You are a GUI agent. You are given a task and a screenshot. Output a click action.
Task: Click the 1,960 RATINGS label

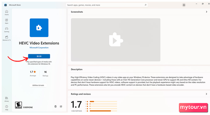76,111
